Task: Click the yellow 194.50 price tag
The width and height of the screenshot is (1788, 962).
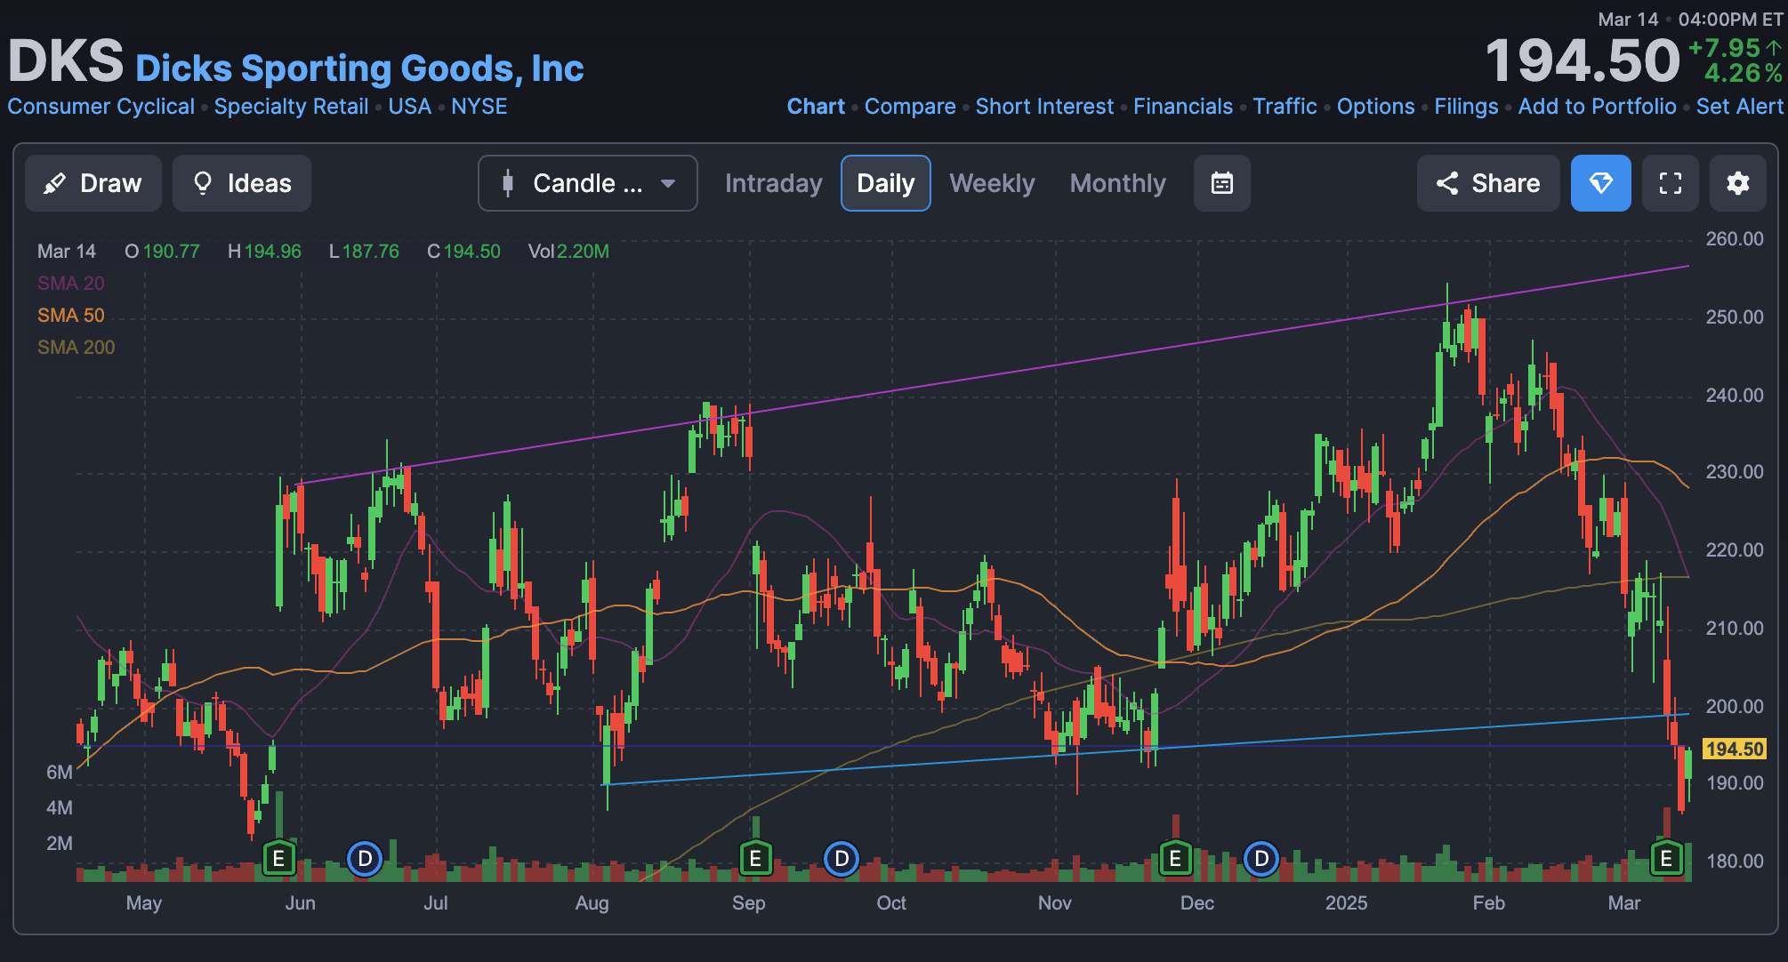Action: pyautogui.click(x=1734, y=749)
